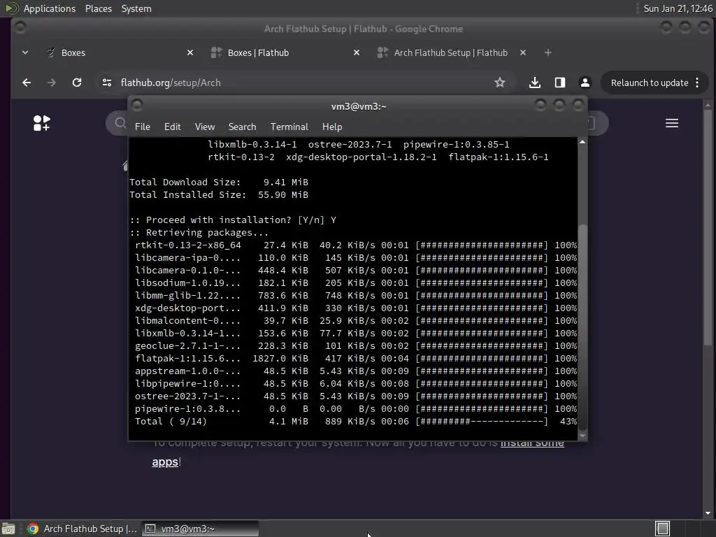Switch to the Boxes | Flathub tab
Viewport: 716px width, 537px height.
[287, 53]
